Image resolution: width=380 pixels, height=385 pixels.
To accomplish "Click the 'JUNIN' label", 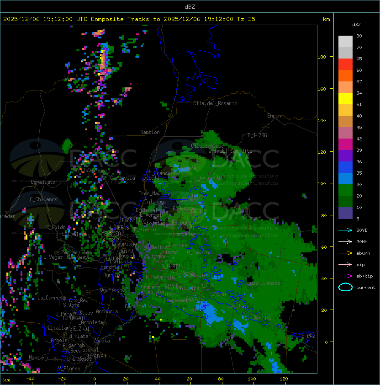I will coord(168,278).
